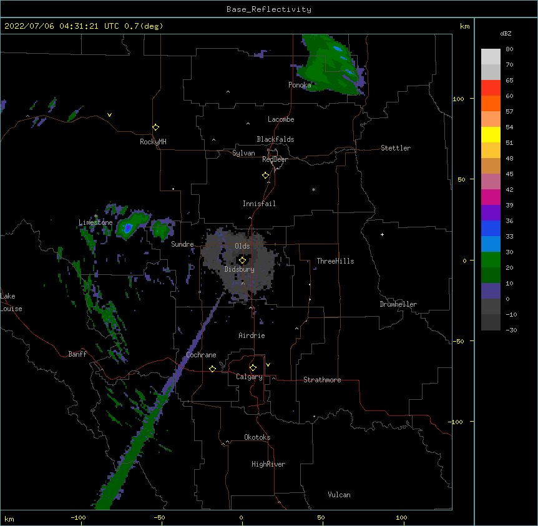This screenshot has height=526, width=538.
Task: Select the bright yellow legend swatch
Action: (x=491, y=134)
